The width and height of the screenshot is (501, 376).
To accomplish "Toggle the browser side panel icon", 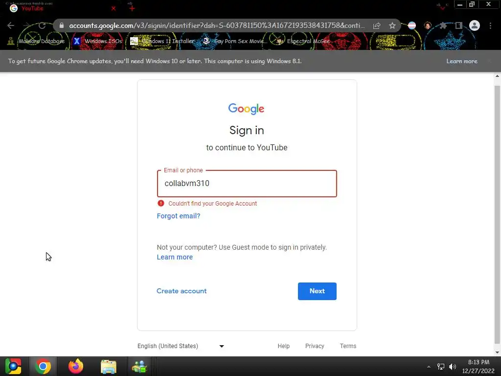I will click(458, 25).
